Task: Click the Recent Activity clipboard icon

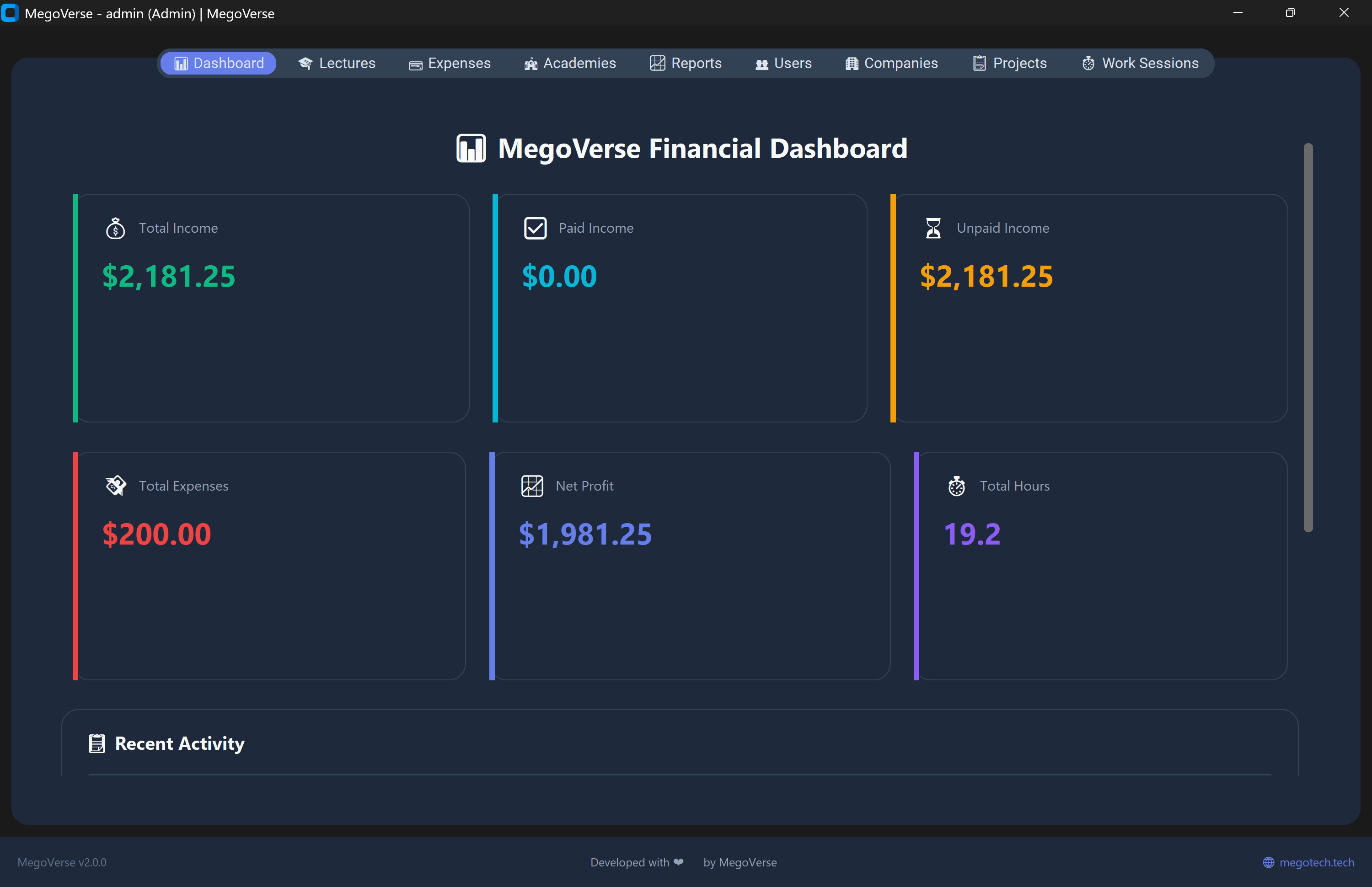Action: coord(97,743)
